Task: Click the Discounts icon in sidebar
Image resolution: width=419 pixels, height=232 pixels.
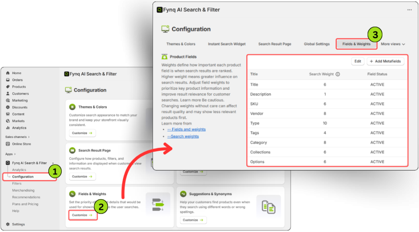Action: pos(8,107)
